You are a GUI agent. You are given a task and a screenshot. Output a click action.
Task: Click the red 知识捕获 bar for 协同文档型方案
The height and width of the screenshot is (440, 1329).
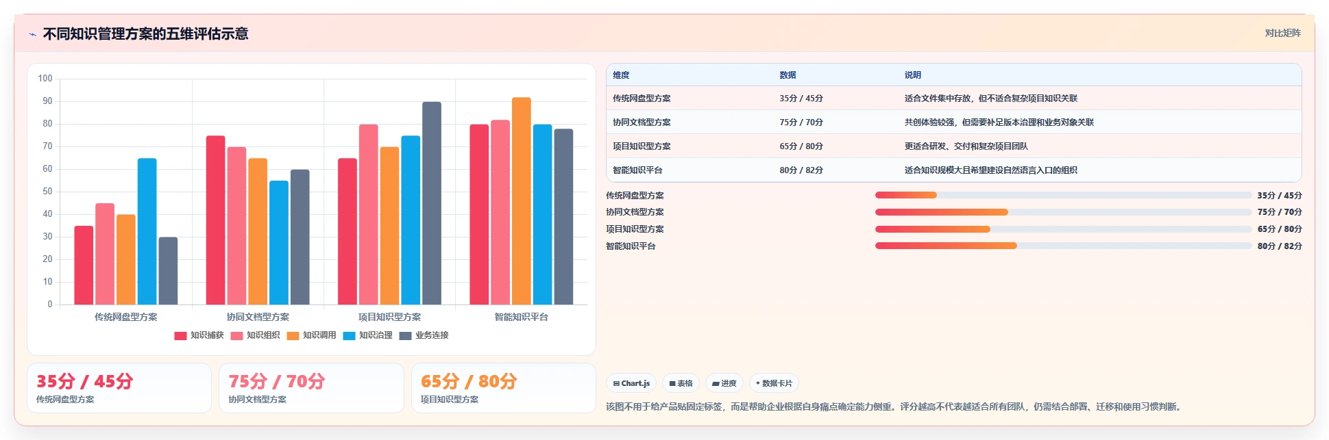pyautogui.click(x=215, y=220)
